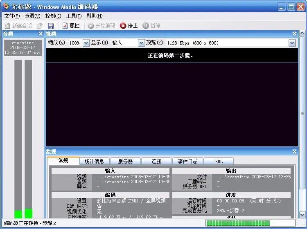Select the EDL tab
307x229 pixels.
pos(219,162)
